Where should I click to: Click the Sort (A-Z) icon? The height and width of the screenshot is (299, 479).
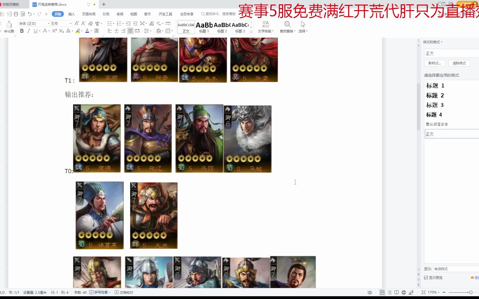tap(152, 24)
